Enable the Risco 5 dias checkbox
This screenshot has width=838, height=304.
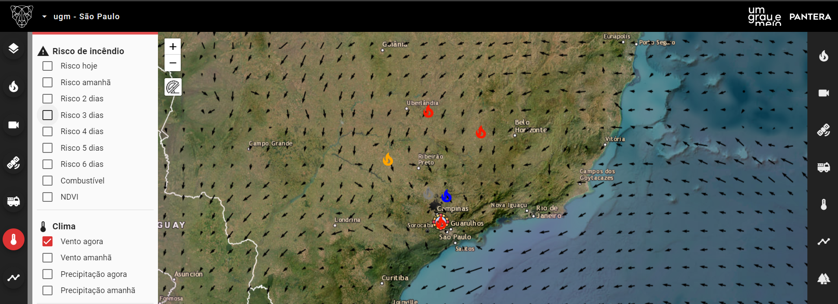[47, 148]
